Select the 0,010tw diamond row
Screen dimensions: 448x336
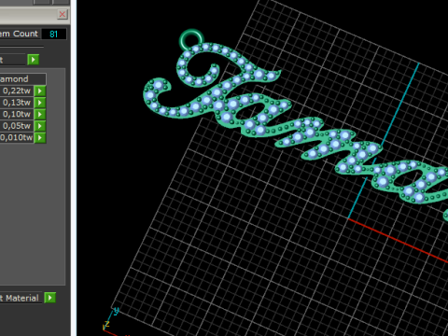[x=17, y=137]
